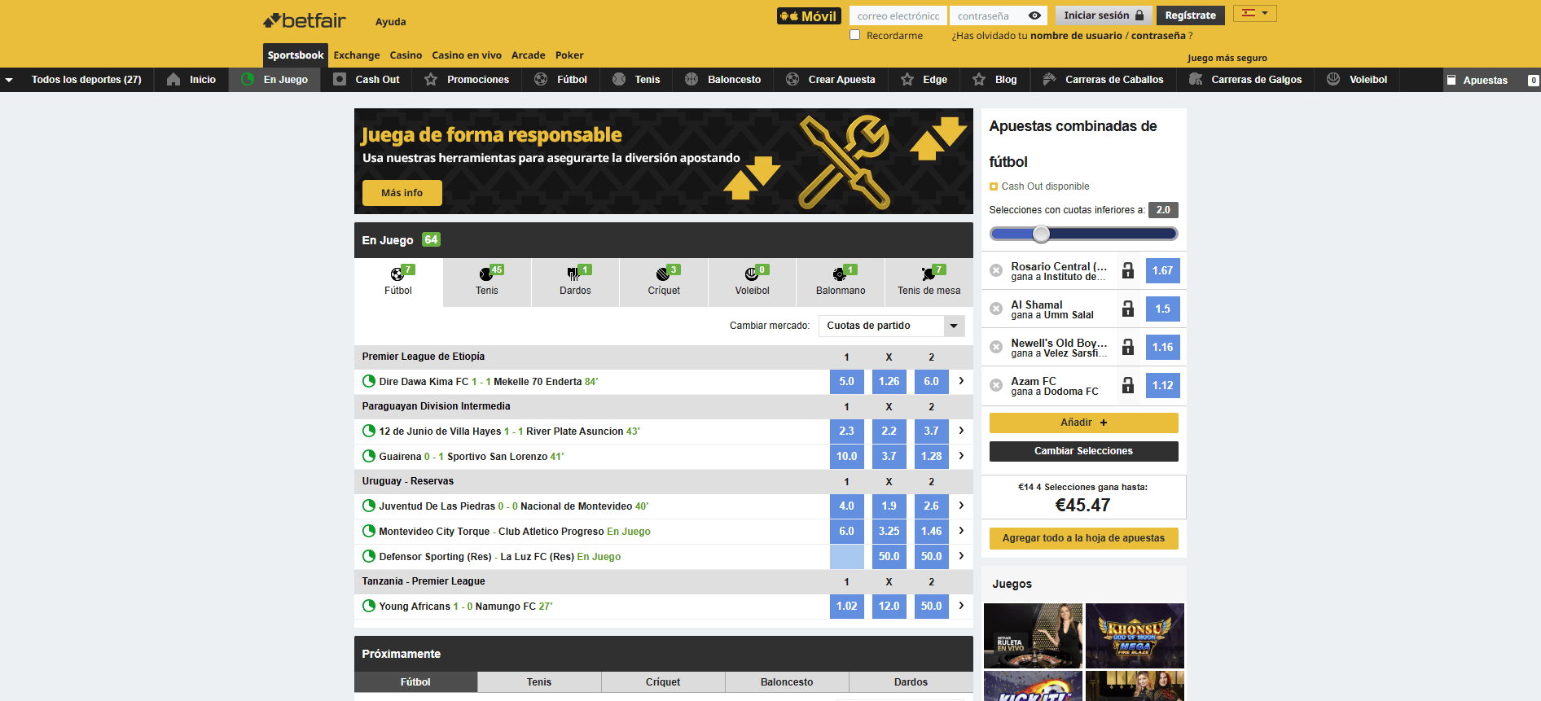The width and height of the screenshot is (1541, 701).
Task: Click Iniciar sesión button
Action: coord(1104,15)
